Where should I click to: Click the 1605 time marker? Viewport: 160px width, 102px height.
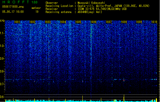78,22
